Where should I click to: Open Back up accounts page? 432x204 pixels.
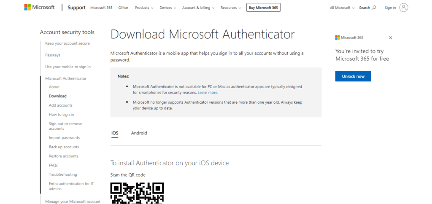click(64, 147)
